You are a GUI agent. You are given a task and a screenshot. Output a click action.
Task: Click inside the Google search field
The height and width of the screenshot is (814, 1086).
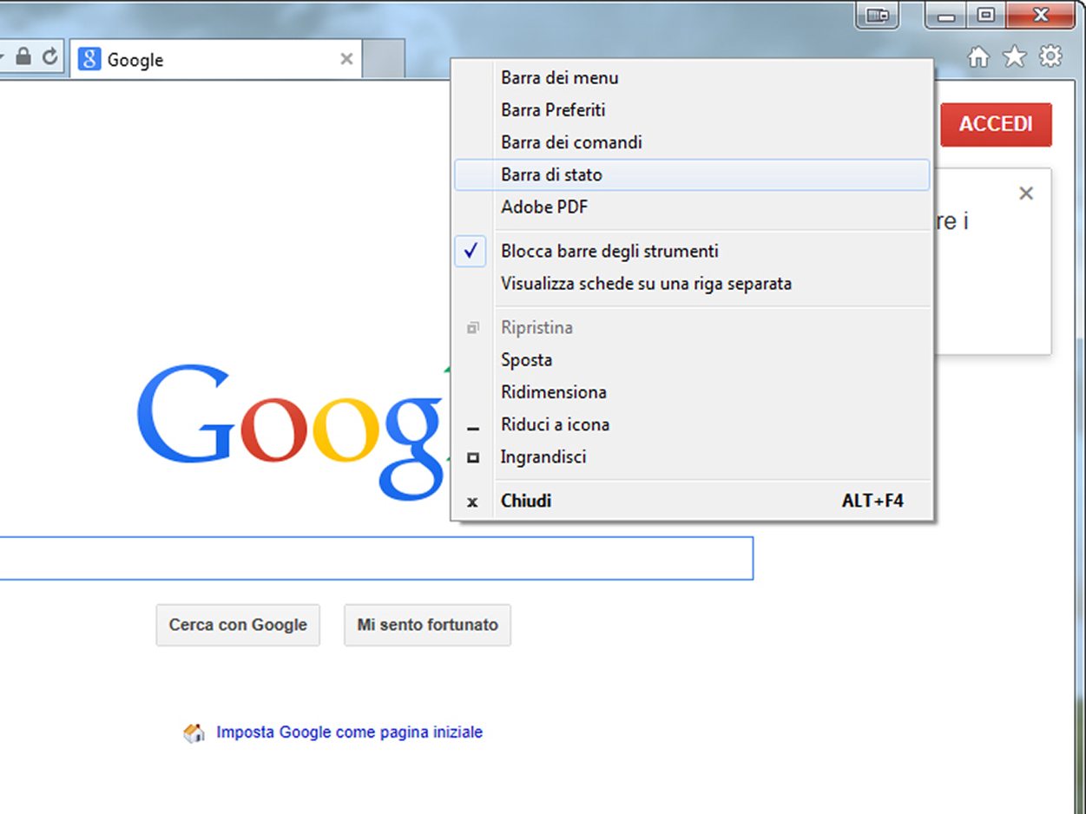(x=373, y=558)
